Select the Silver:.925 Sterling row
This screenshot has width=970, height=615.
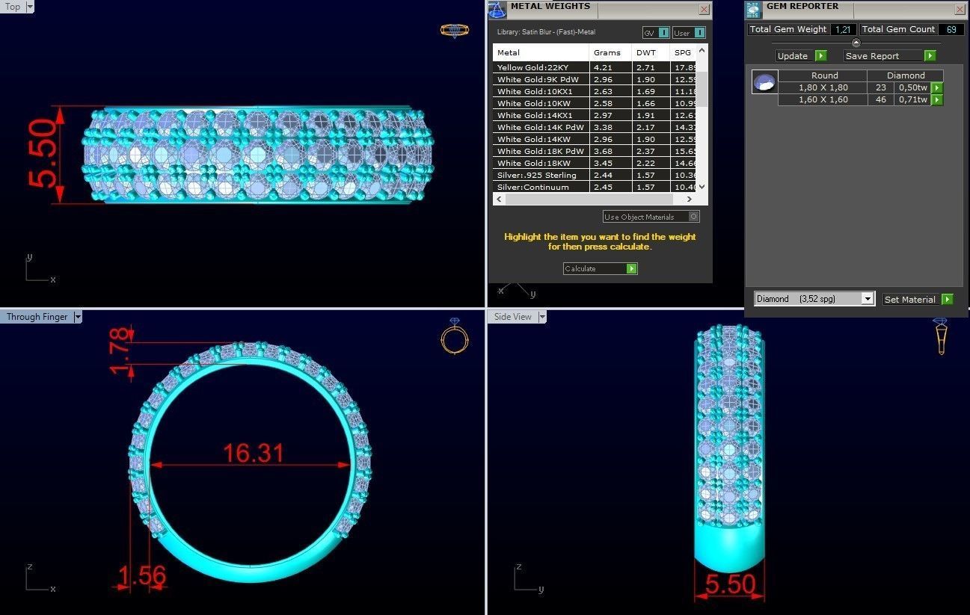595,175
